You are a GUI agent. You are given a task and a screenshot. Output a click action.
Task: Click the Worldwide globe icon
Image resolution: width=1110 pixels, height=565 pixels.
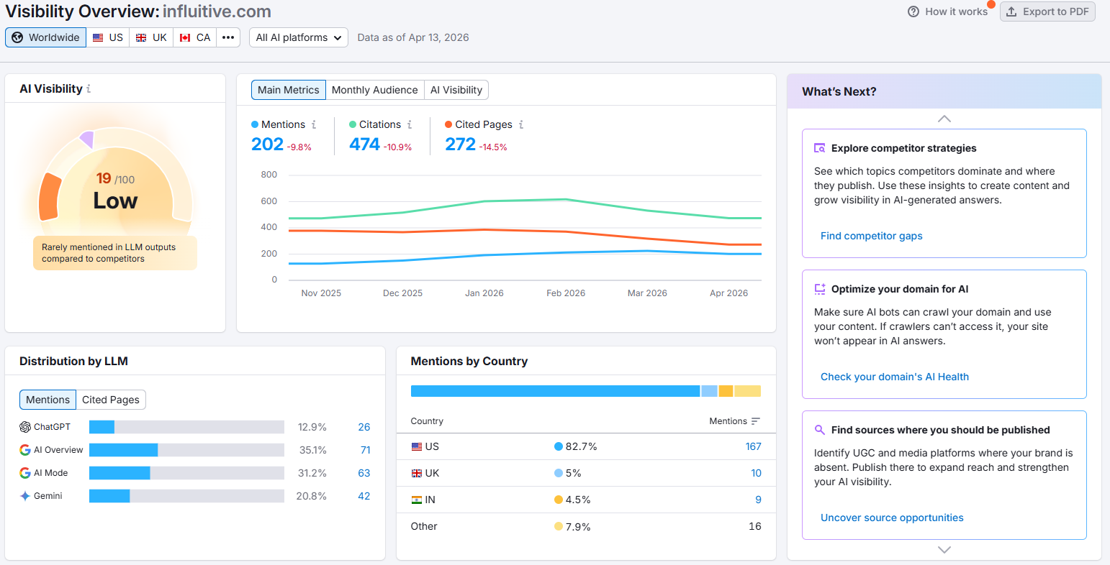click(17, 37)
